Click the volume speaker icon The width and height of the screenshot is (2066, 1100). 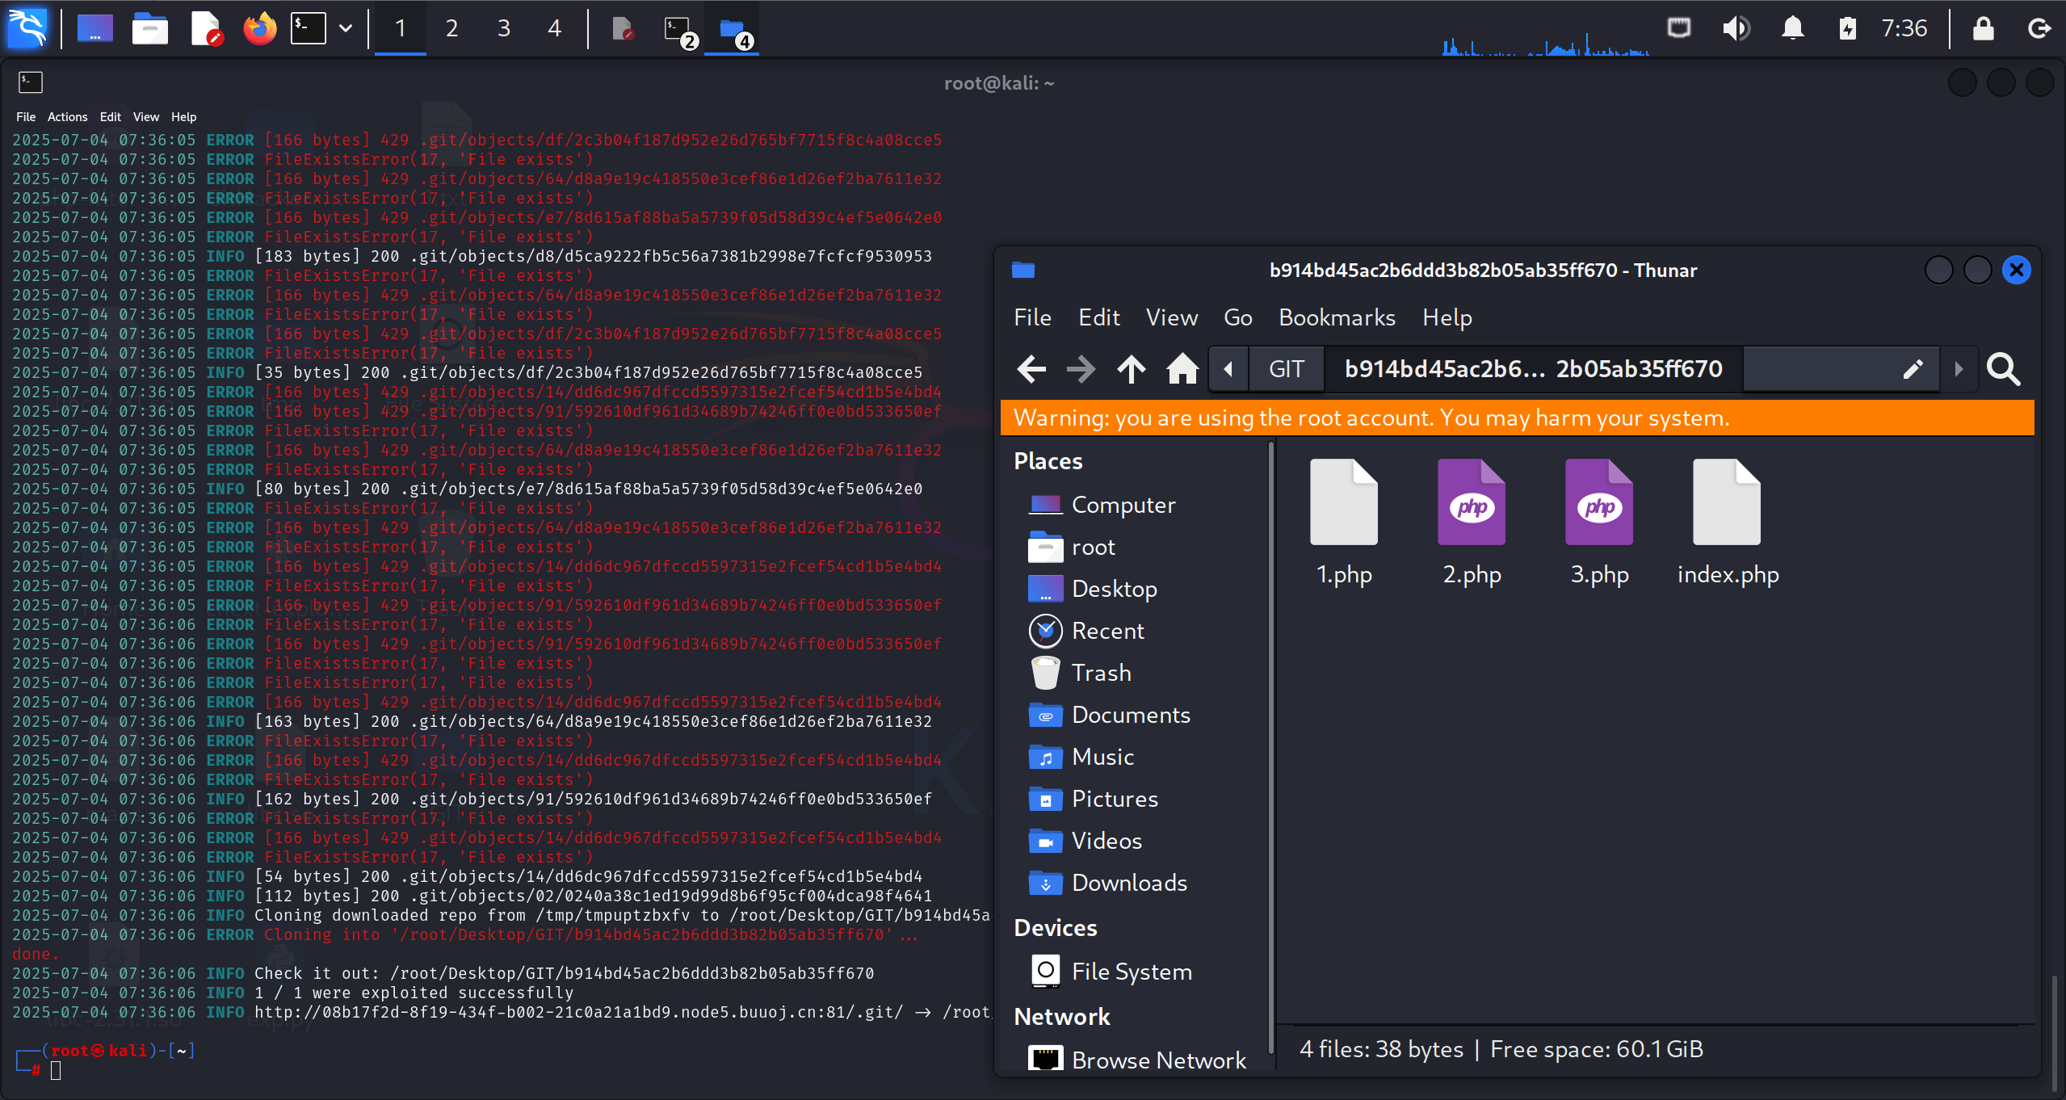coord(1735,29)
